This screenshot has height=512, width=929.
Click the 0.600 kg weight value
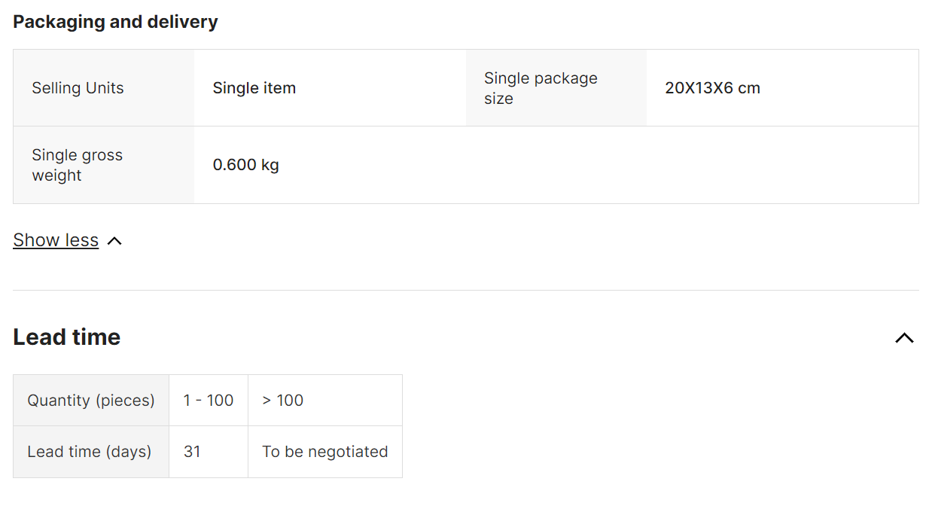click(x=246, y=165)
